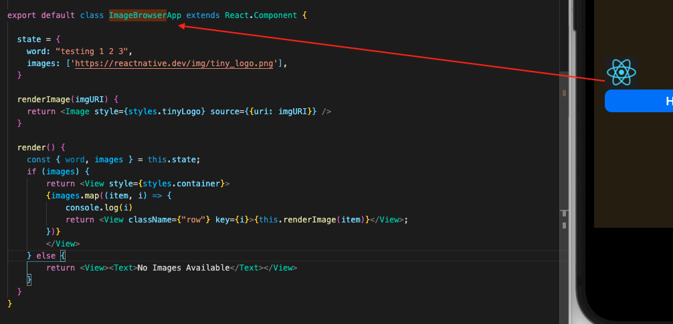Click the state = { line
Viewport: 673px width, 324px height.
(x=39, y=39)
